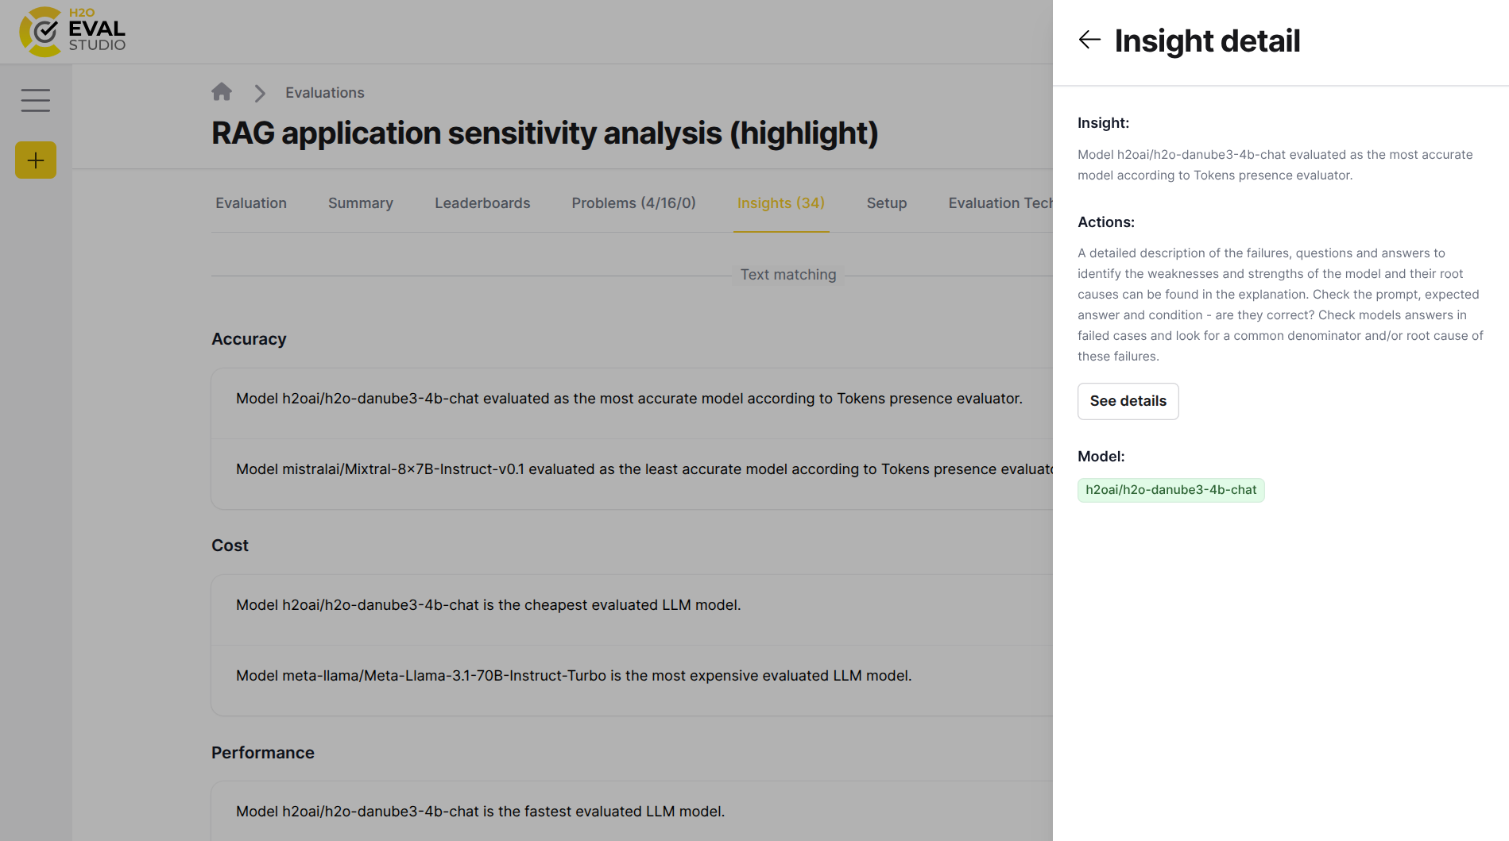This screenshot has width=1509, height=841.
Task: Click the home breadcrumb icon
Action: (222, 91)
